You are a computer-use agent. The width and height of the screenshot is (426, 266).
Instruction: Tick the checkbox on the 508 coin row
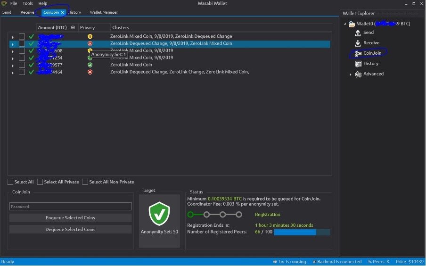22,50
